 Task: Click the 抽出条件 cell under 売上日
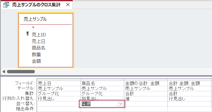[58, 109]
